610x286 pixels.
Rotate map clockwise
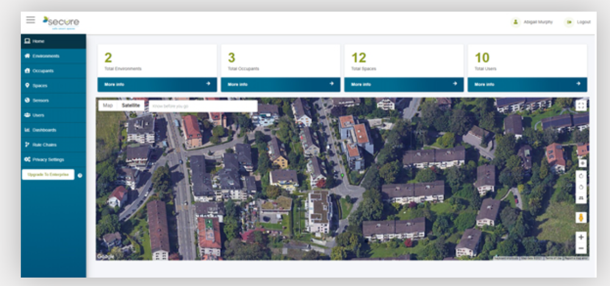[x=581, y=176]
